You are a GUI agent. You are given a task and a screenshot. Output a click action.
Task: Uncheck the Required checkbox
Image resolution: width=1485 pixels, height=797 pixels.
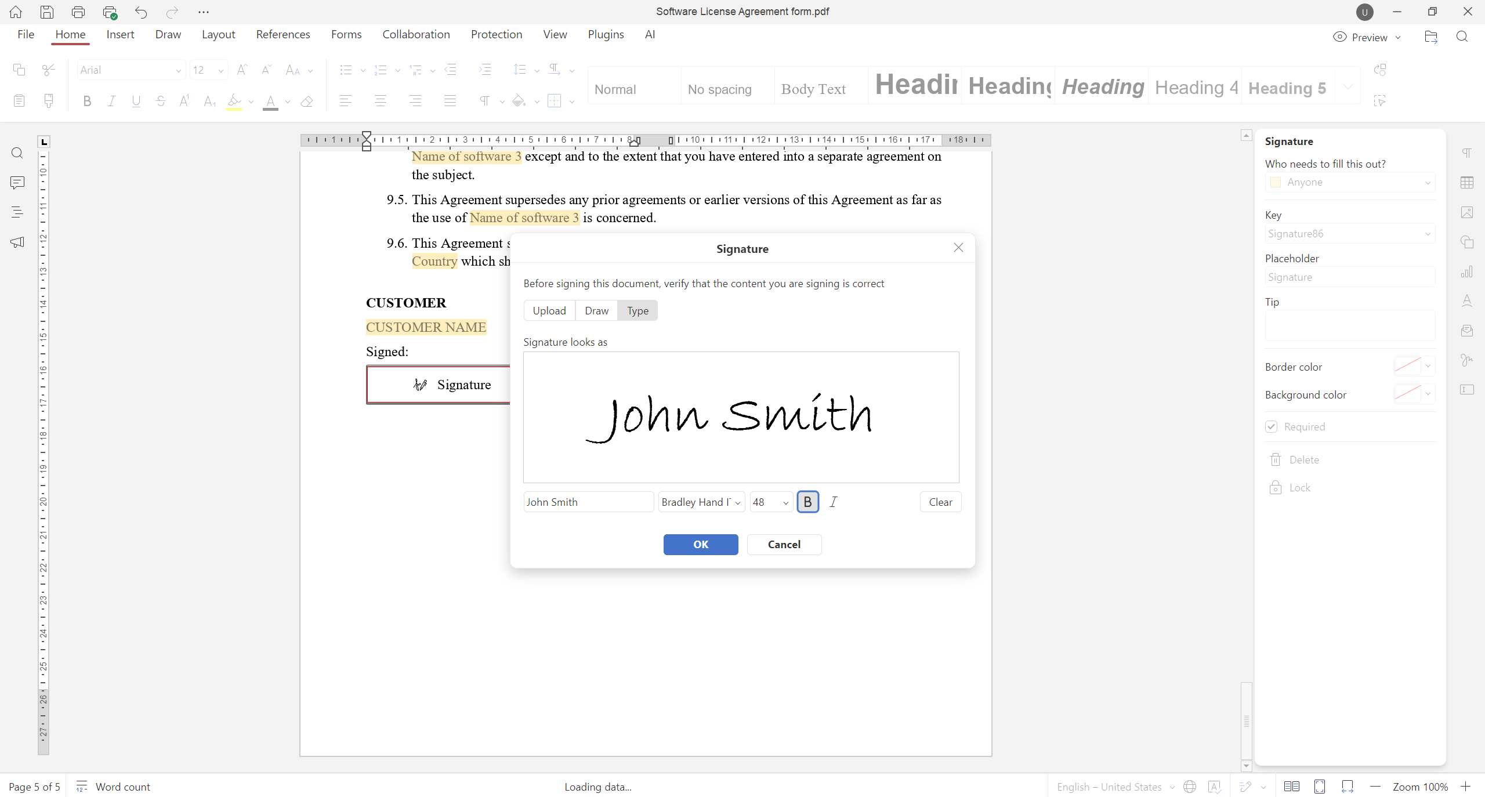click(x=1272, y=426)
